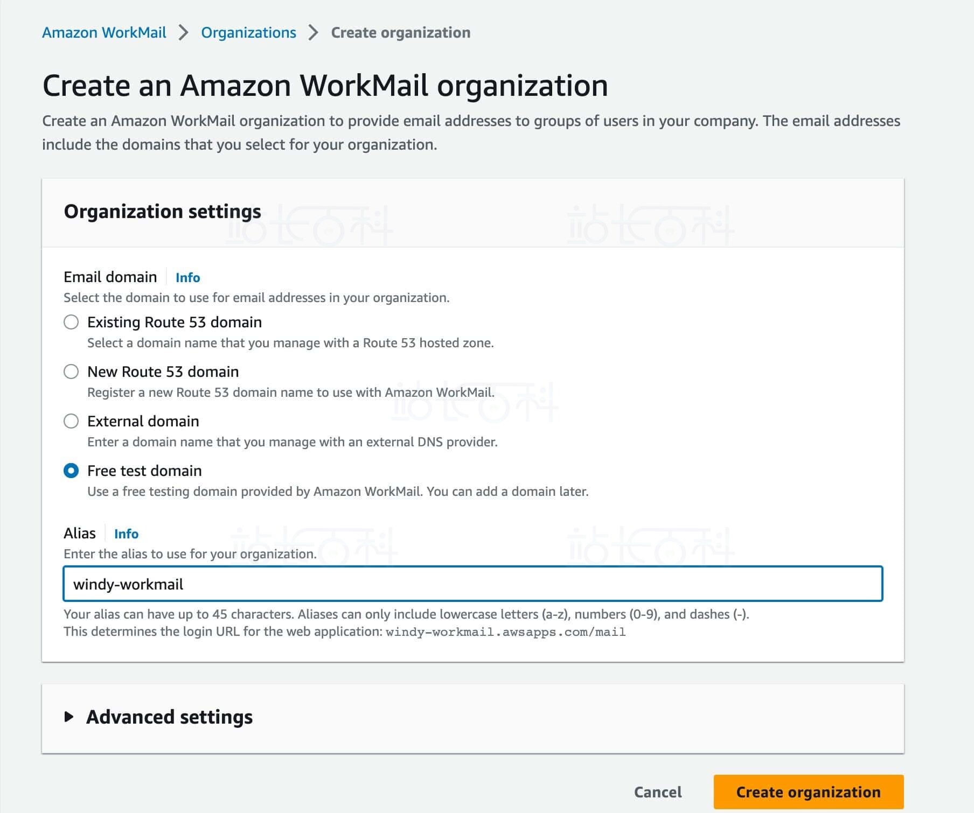The image size is (974, 813).
Task: Click the selected Free test domain radio
Action: click(71, 471)
